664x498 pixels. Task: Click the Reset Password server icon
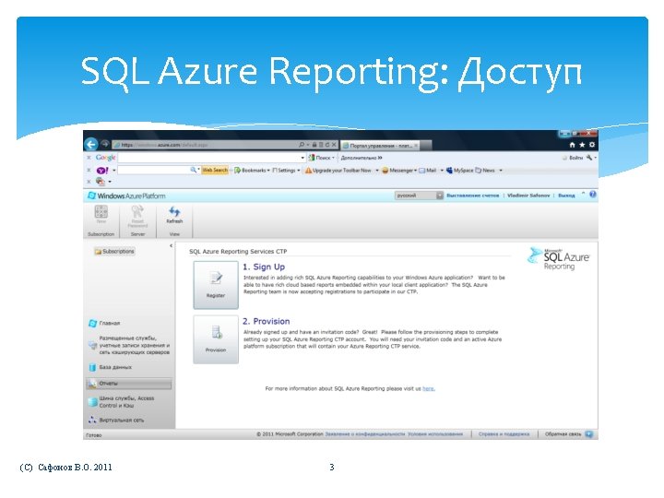[137, 217]
